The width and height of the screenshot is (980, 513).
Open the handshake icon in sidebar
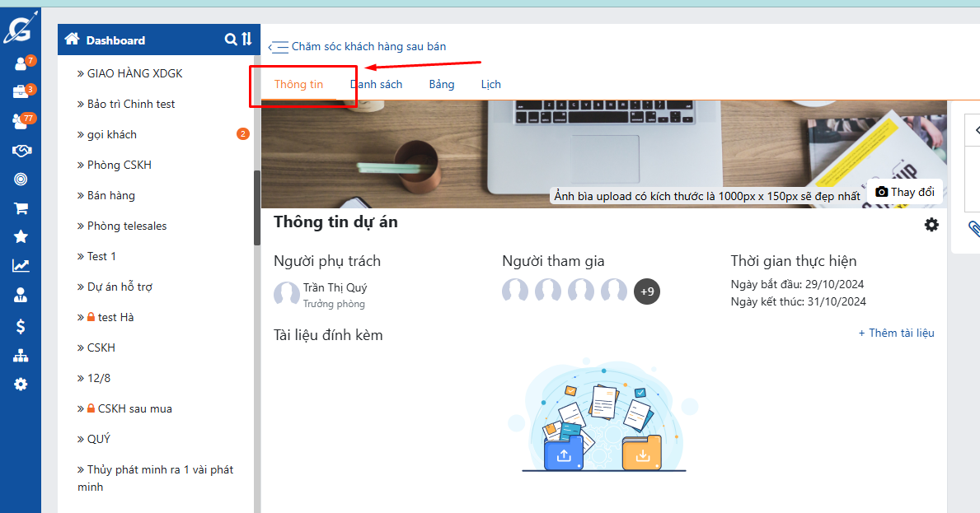21,151
